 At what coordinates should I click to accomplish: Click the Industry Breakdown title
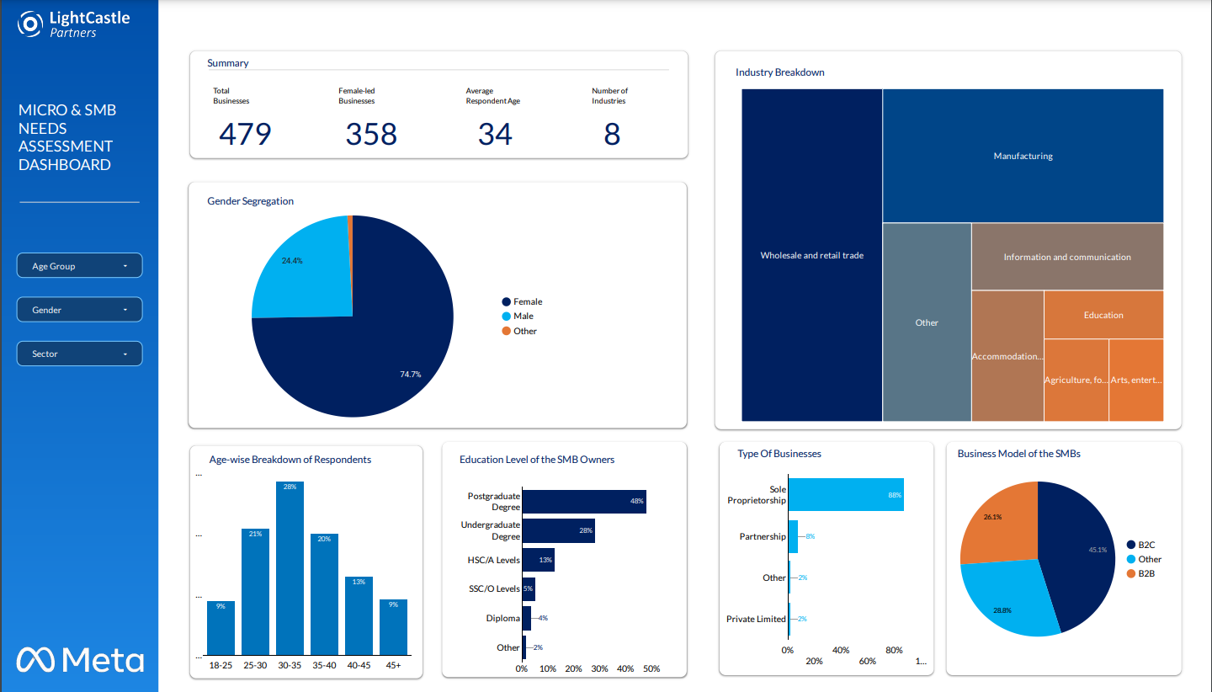click(780, 72)
